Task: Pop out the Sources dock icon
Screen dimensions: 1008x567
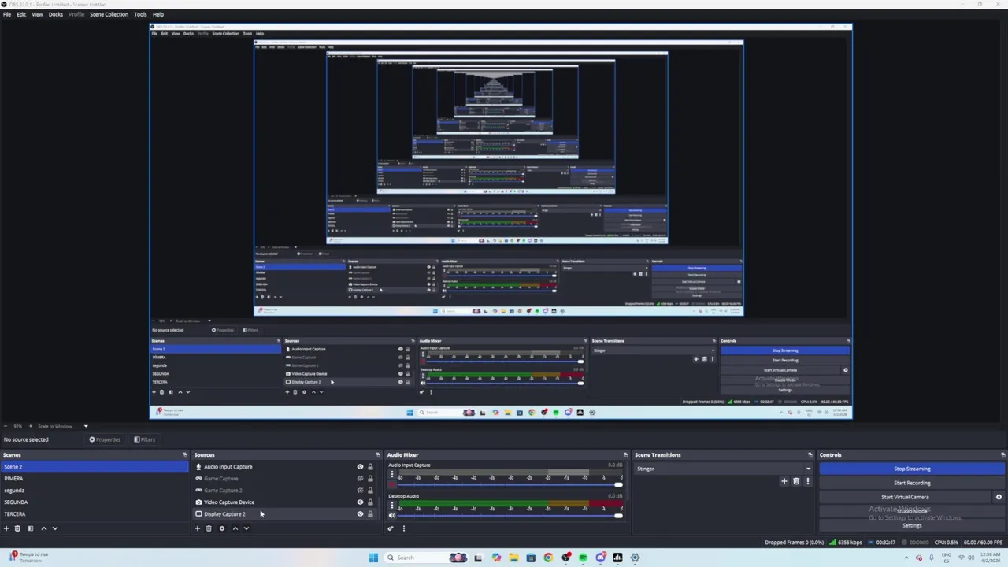Action: [x=378, y=455]
